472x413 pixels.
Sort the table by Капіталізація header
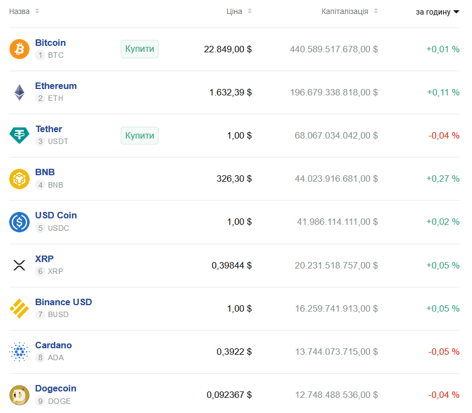tap(345, 11)
